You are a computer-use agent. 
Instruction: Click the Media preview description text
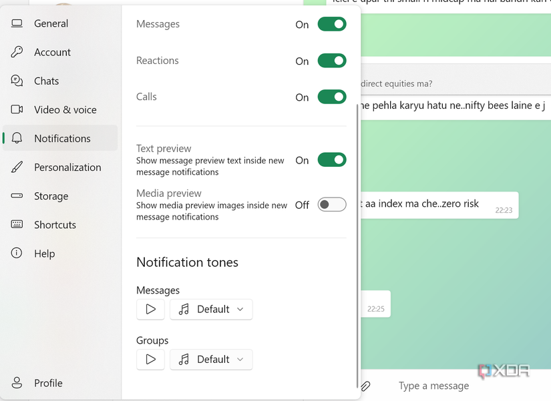[x=212, y=211]
